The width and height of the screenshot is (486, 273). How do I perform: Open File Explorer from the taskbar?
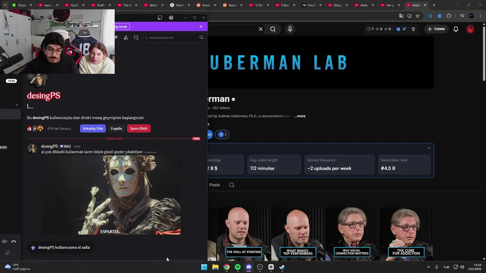[215, 267]
